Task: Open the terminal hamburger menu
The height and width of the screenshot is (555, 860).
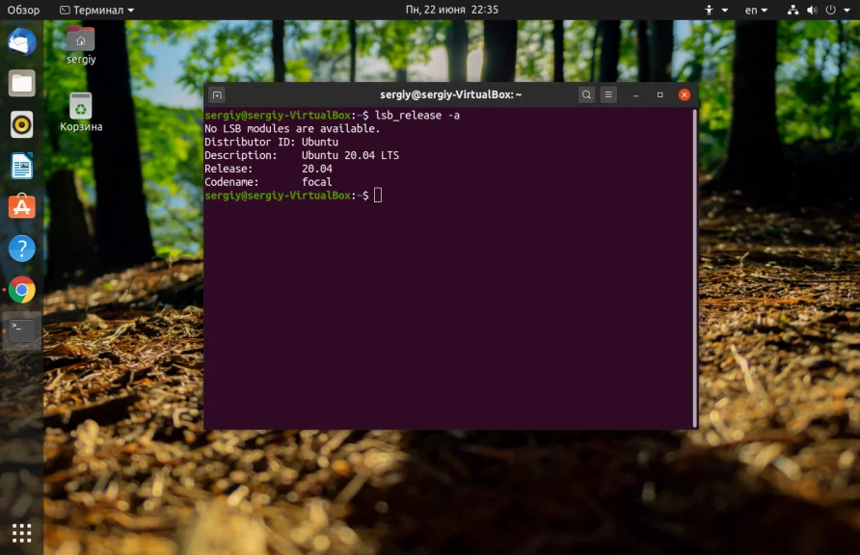Action: click(608, 94)
